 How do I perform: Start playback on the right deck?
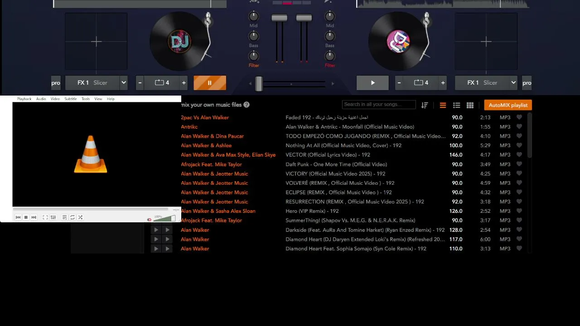click(372, 83)
